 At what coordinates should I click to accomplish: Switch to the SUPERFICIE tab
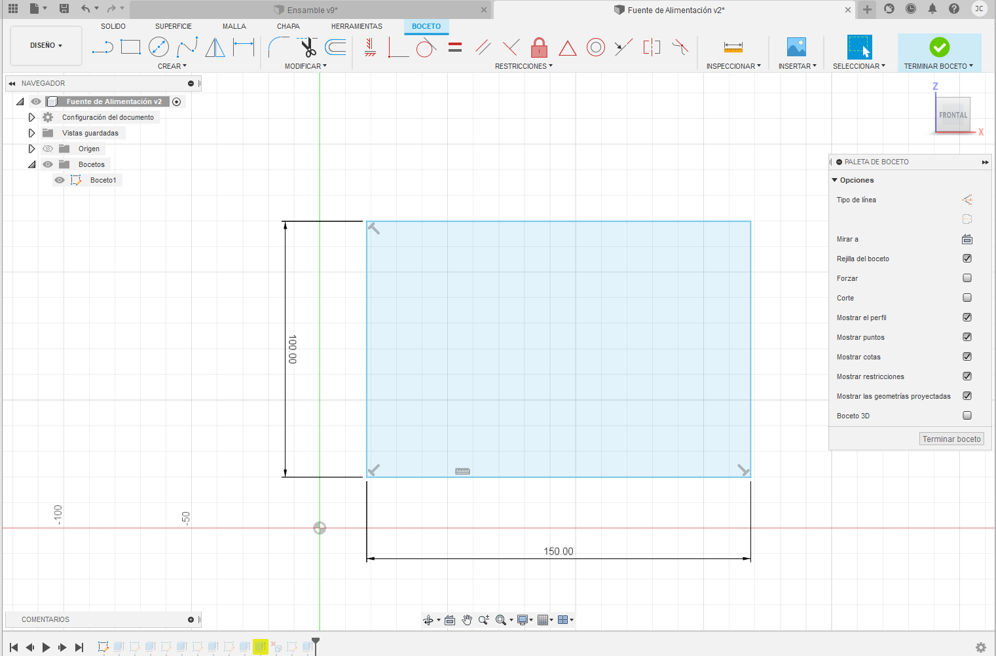(174, 26)
